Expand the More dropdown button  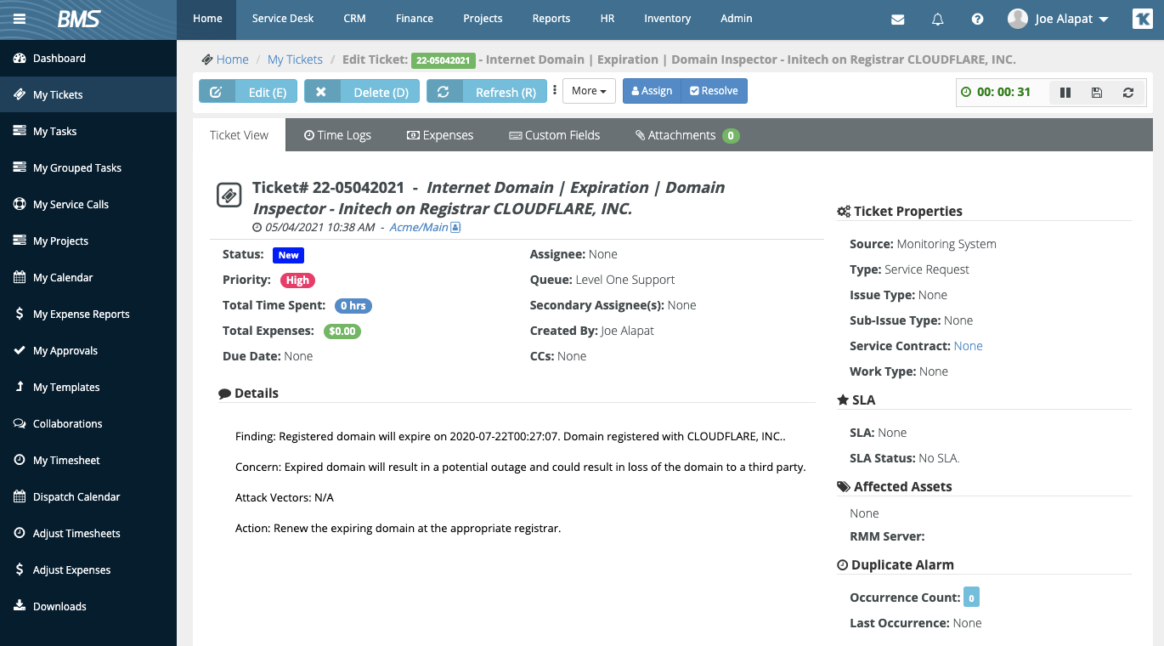(589, 91)
